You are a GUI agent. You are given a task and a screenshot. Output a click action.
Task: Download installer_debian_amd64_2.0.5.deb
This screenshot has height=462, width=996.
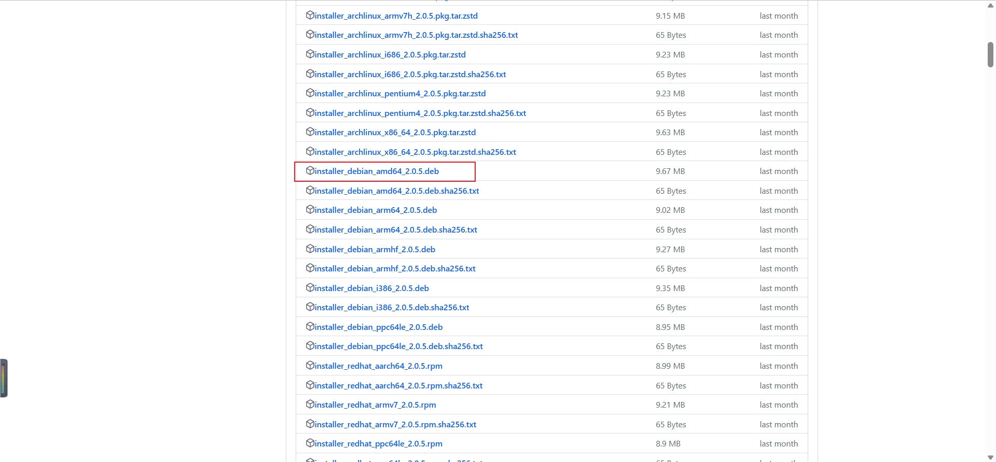[x=377, y=171]
